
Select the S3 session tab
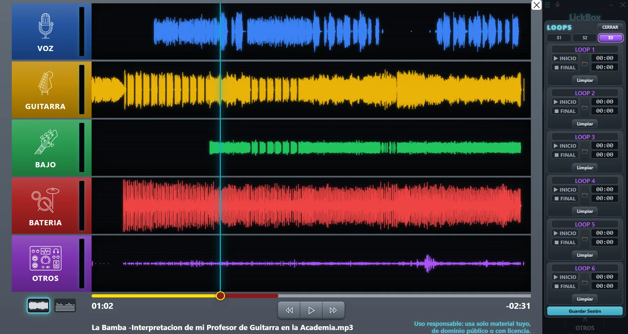pos(611,38)
